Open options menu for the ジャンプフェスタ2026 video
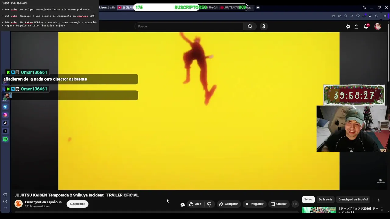 point(382,209)
